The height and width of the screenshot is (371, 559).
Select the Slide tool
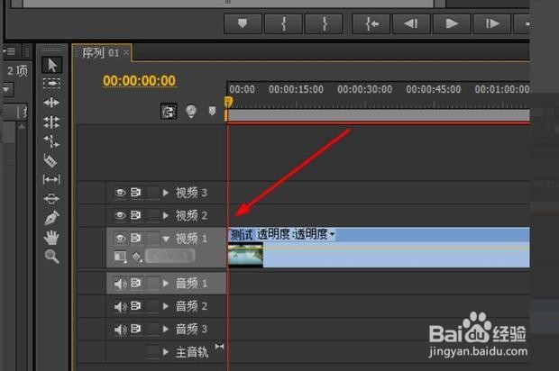pyautogui.click(x=51, y=198)
